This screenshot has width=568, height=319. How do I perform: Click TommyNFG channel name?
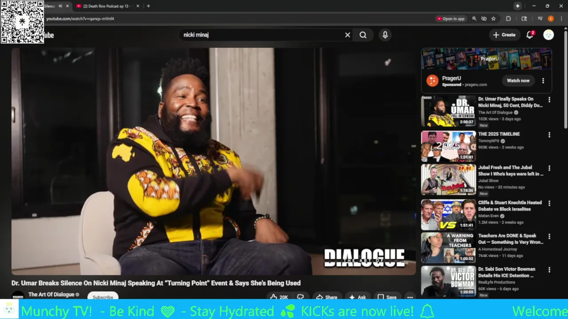click(x=489, y=141)
